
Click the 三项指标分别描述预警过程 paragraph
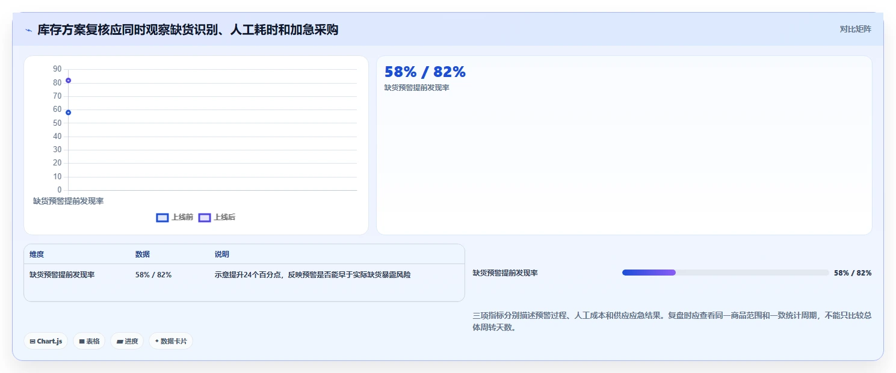click(x=672, y=321)
